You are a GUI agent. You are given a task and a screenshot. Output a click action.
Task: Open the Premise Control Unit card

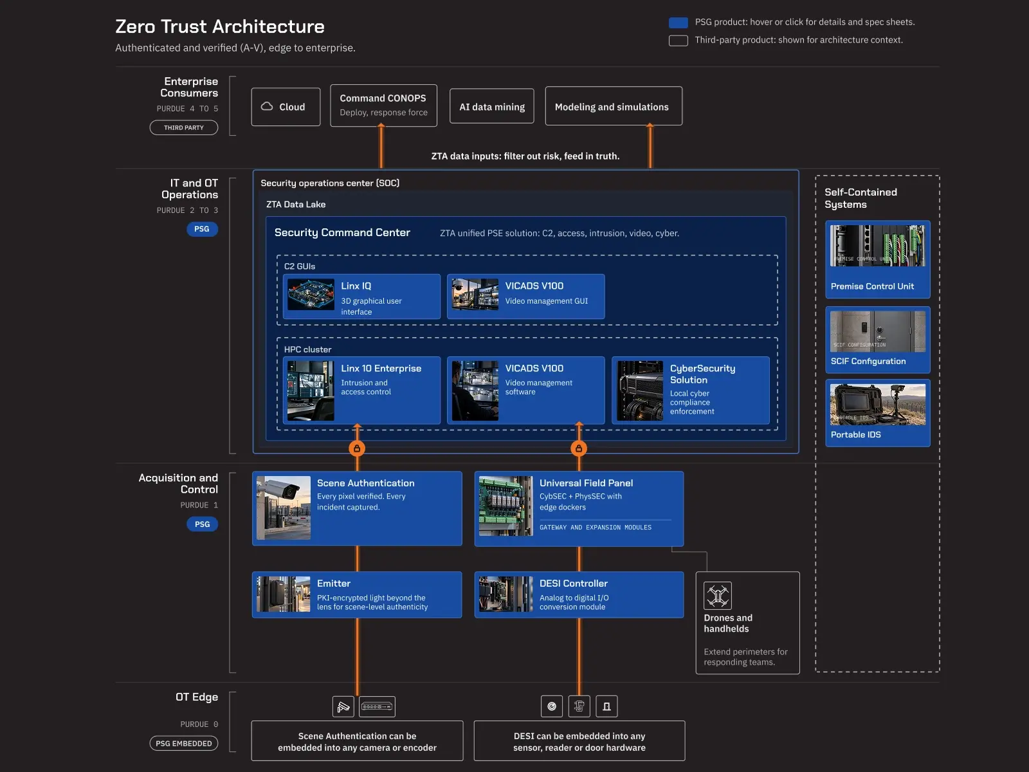878,259
